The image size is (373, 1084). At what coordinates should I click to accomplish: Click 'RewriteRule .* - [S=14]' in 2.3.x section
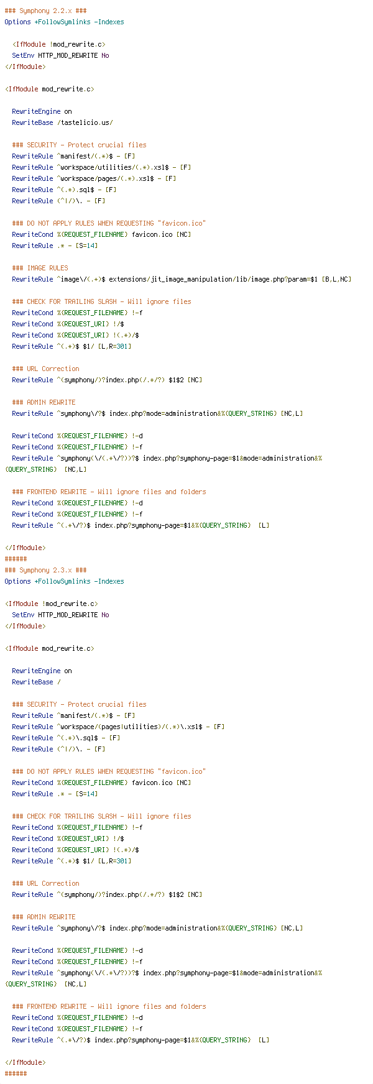pyautogui.click(x=55, y=794)
